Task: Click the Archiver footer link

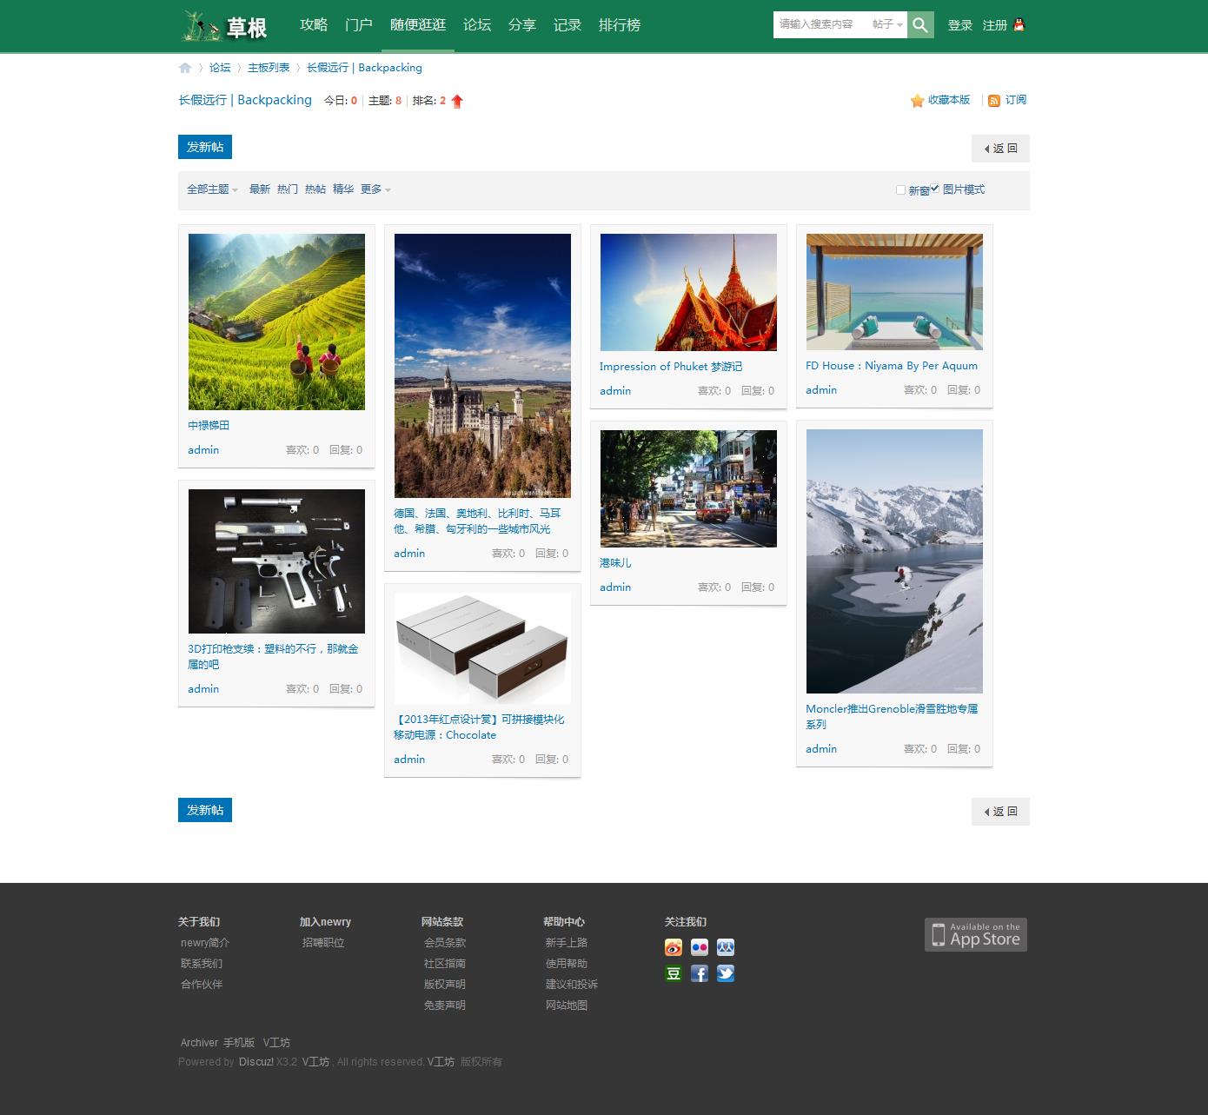Action: coord(199,1043)
